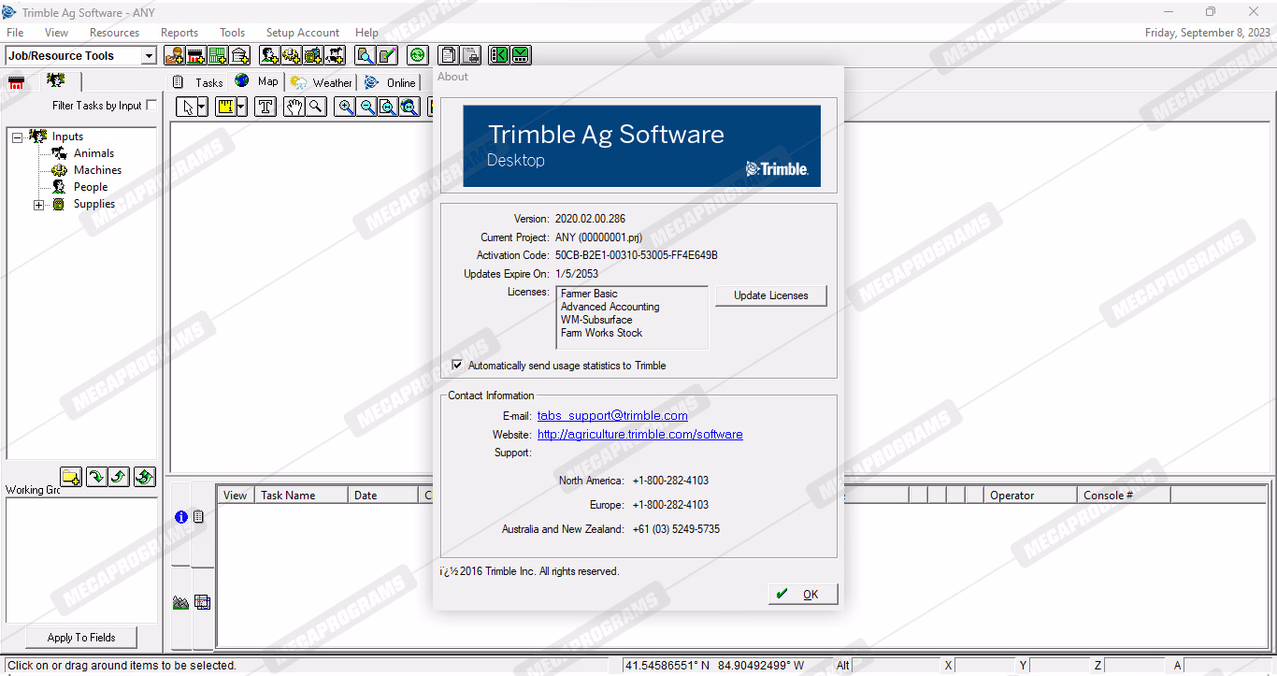This screenshot has height=676, width=1277.
Task: Select WM-Subsurface in Licenses list
Action: 596,320
